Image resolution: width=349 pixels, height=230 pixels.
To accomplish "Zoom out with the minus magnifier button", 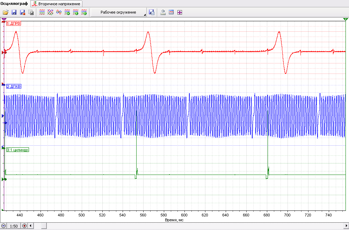I will [3, 226].
